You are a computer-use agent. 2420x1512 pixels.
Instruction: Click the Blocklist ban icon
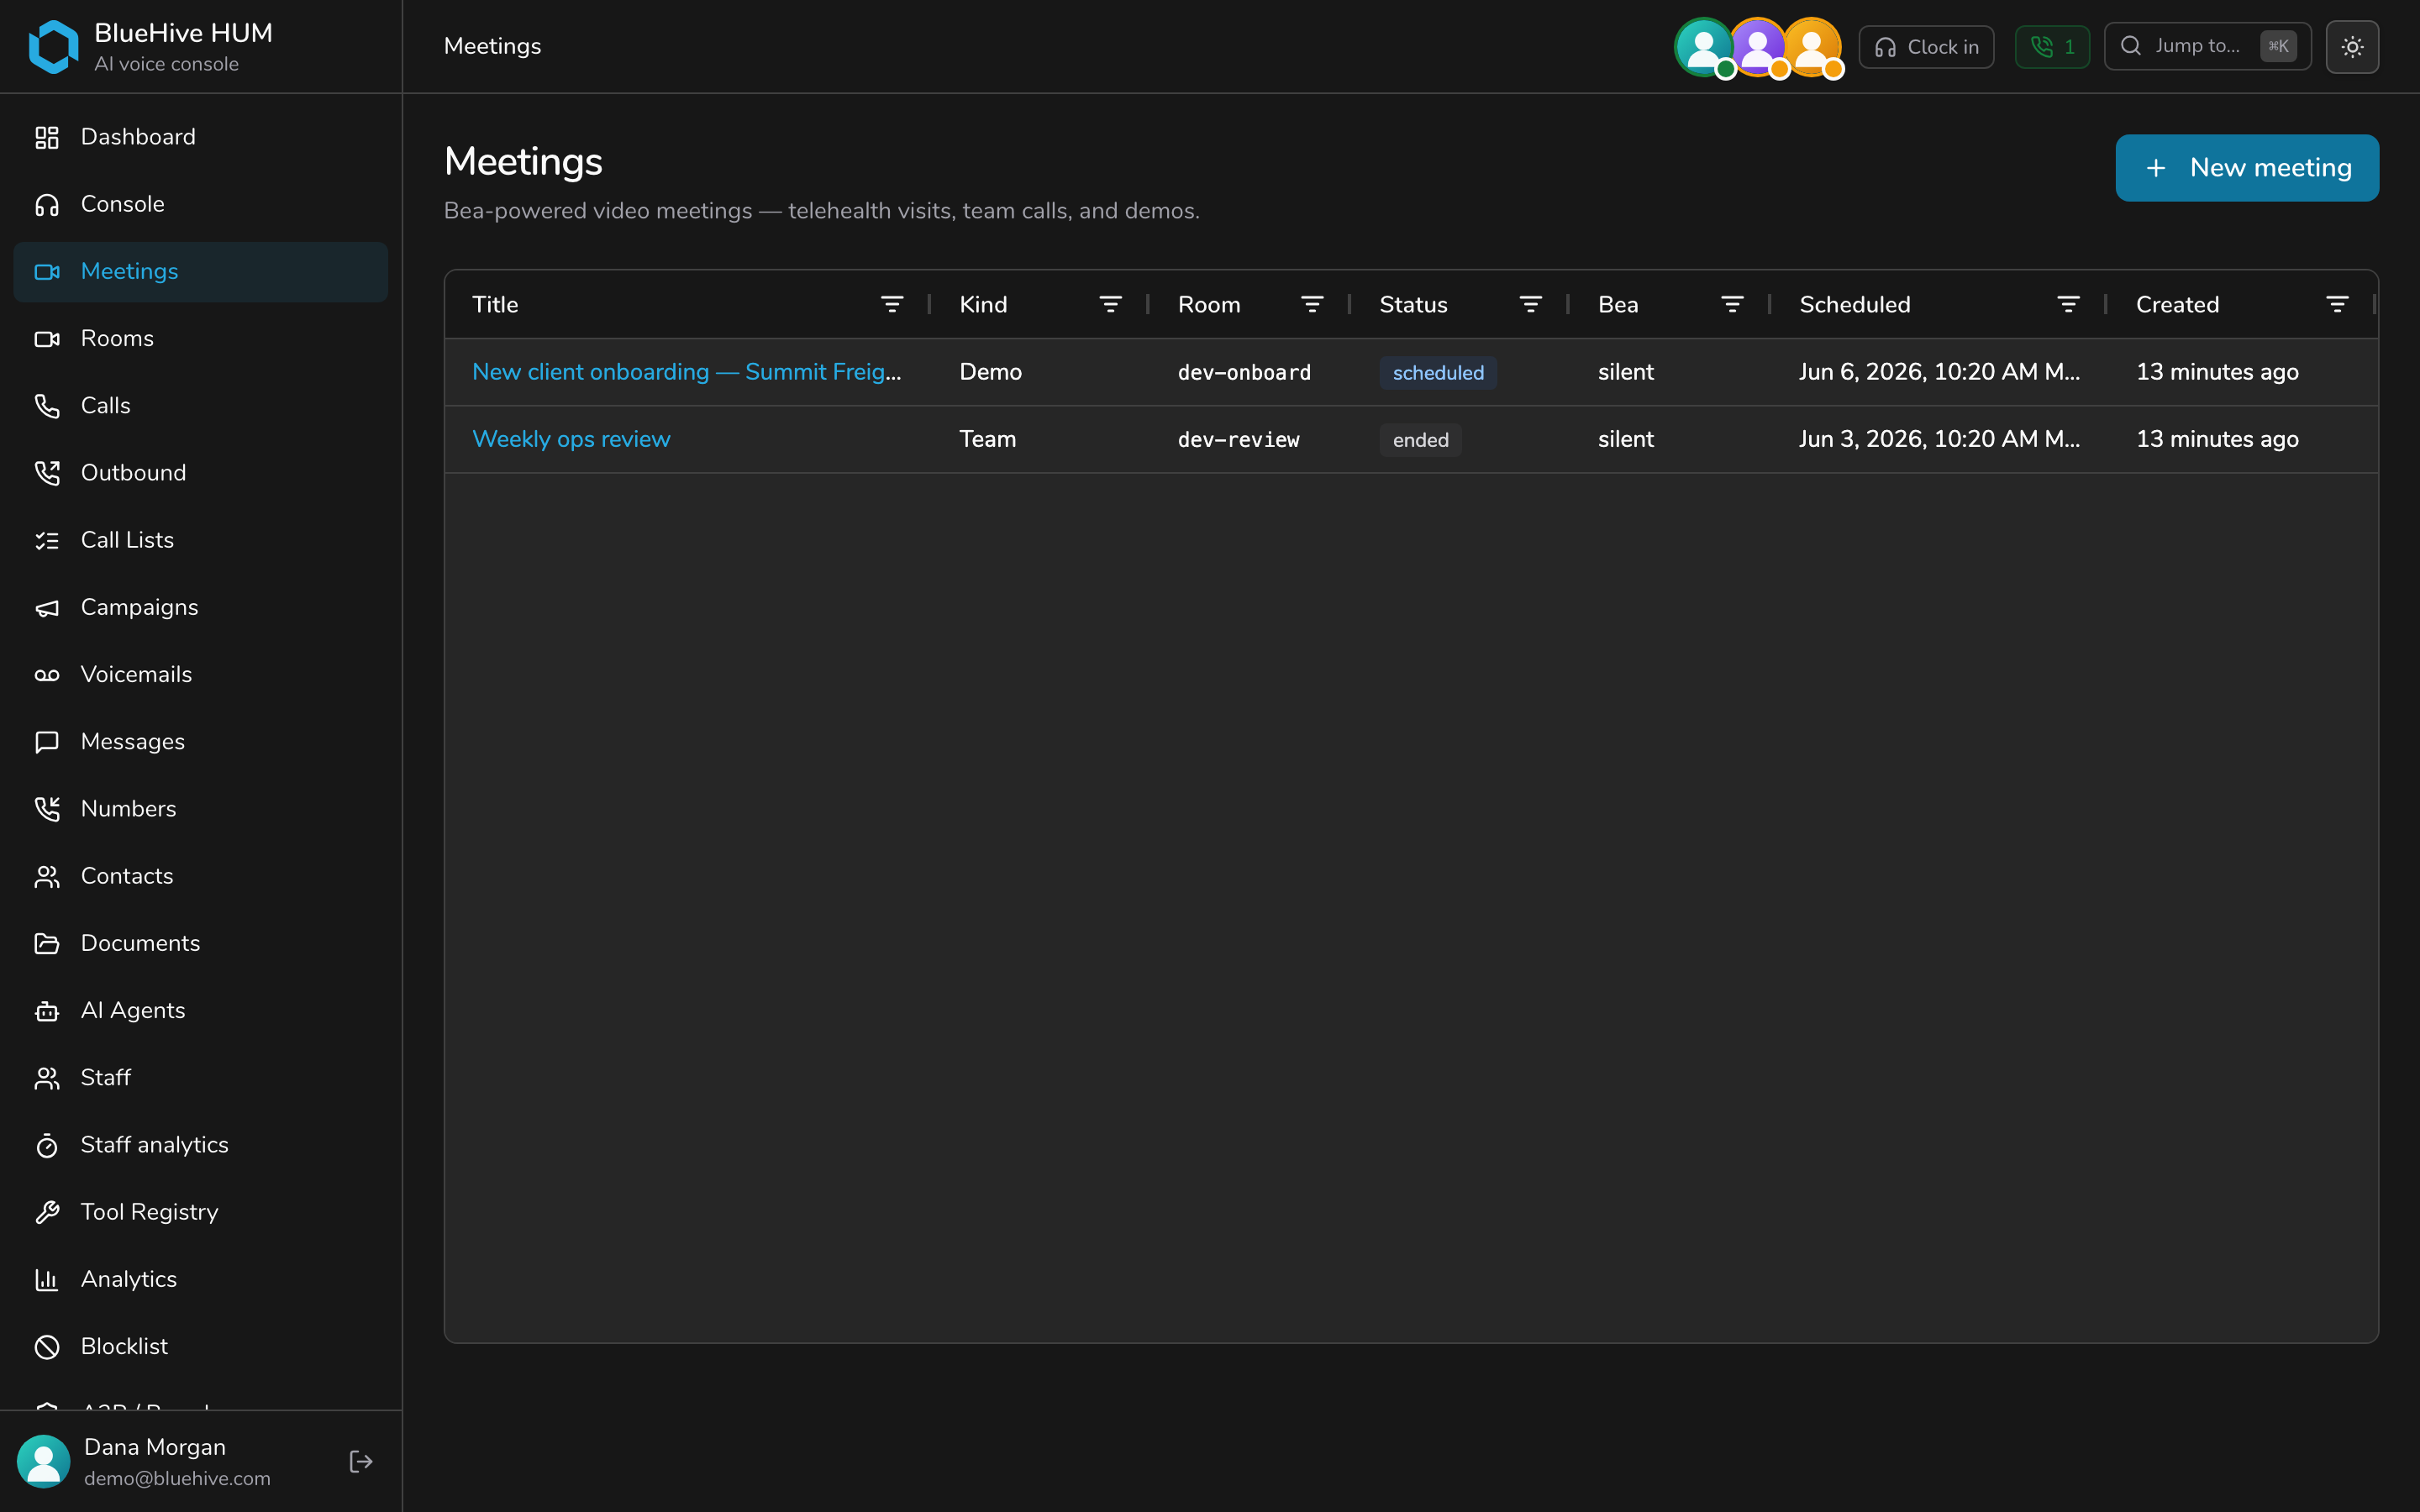47,1347
